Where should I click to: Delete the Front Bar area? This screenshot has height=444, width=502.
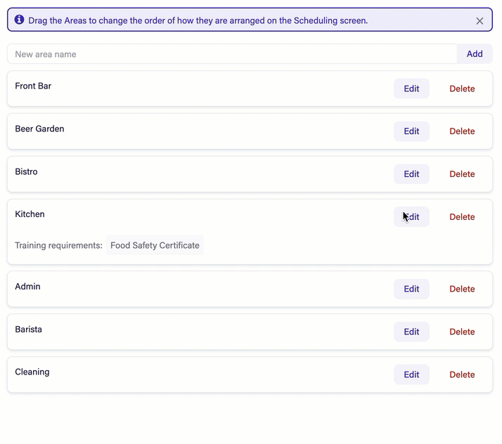pyautogui.click(x=462, y=89)
